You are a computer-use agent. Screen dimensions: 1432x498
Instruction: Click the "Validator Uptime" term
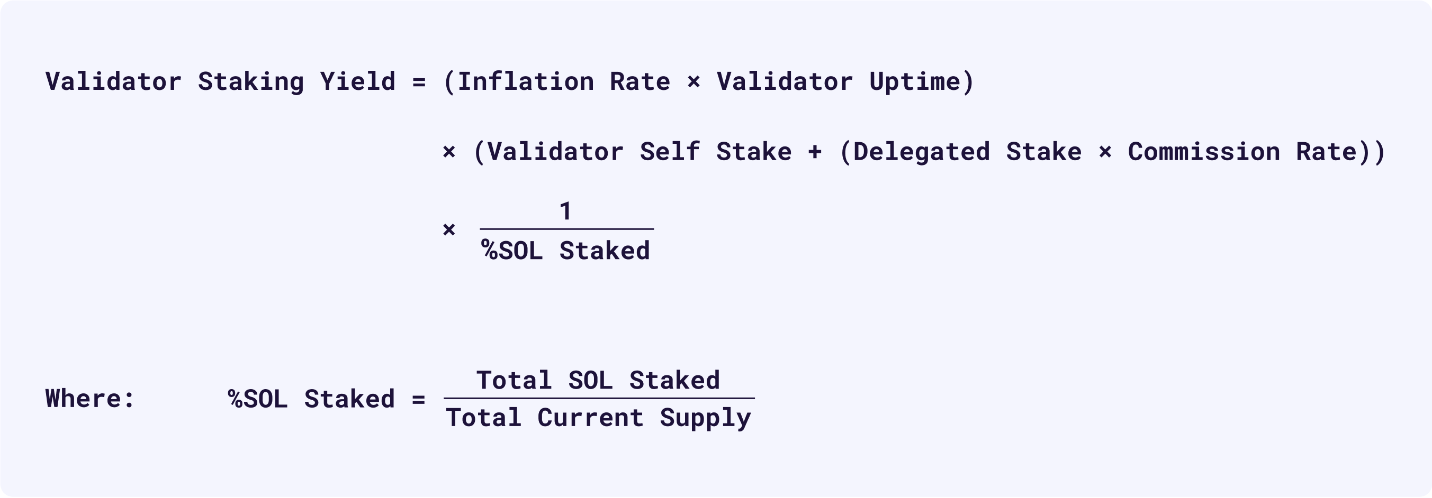(839, 82)
